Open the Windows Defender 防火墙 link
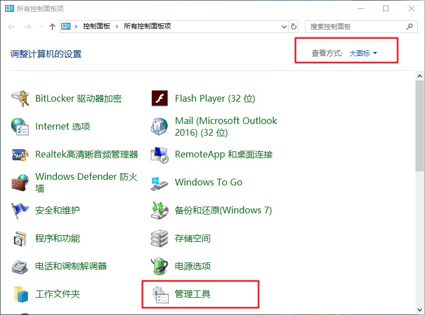The height and width of the screenshot is (315, 425). 87,182
